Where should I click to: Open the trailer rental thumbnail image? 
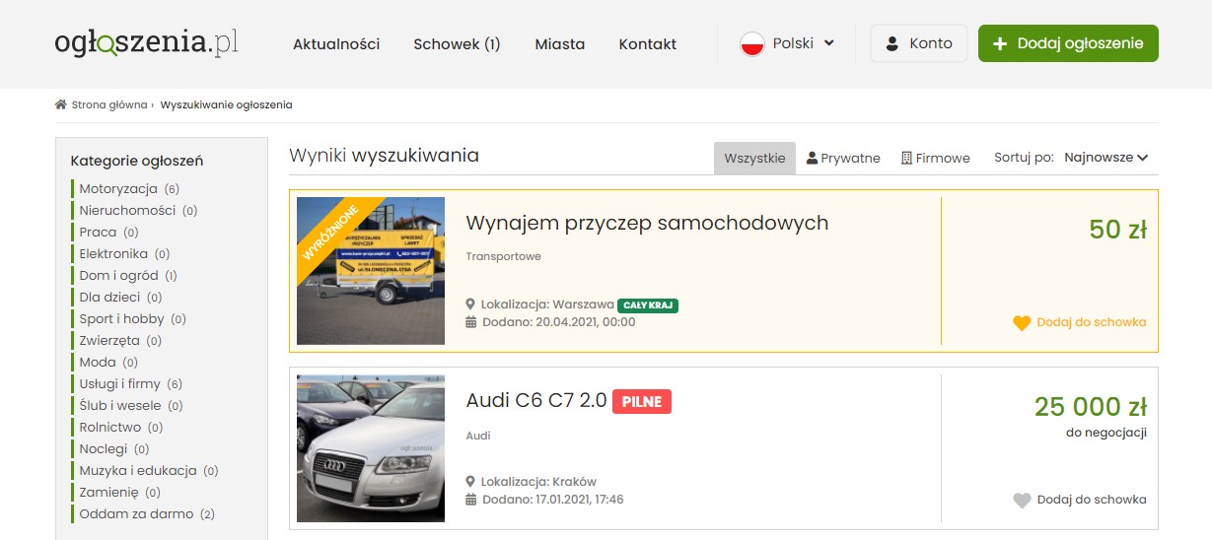(371, 271)
